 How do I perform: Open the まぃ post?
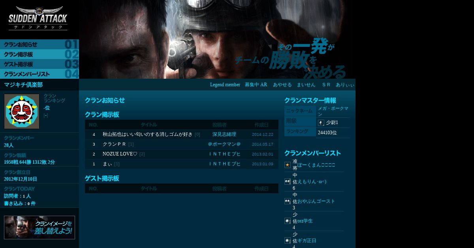pyautogui.click(x=107, y=164)
